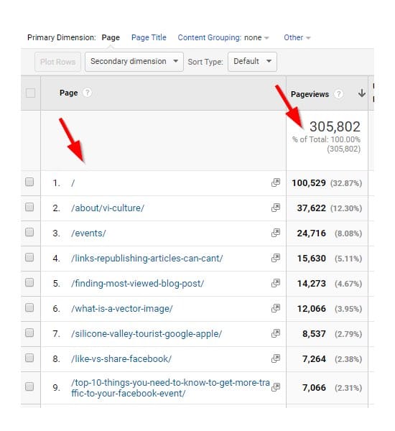Screen dimensions: 395x431
Task: Open external link icon for /about/vi-culture/
Action: [x=276, y=208]
